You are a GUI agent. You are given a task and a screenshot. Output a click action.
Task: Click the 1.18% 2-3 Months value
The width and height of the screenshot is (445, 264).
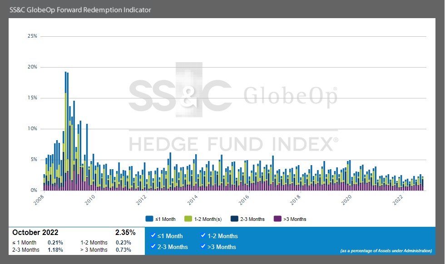55,250
